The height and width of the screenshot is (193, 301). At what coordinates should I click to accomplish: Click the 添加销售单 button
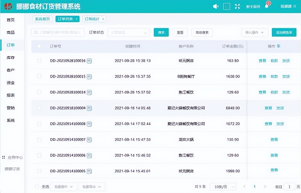[x=284, y=32]
